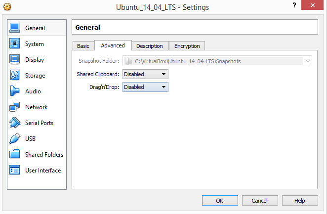Image resolution: width=327 pixels, height=214 pixels.
Task: Click the Shared Folders folder icon
Action: tap(15, 154)
